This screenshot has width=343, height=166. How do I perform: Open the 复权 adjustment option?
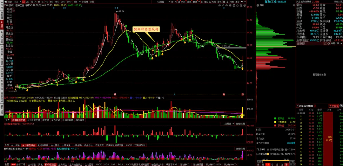[219, 2]
